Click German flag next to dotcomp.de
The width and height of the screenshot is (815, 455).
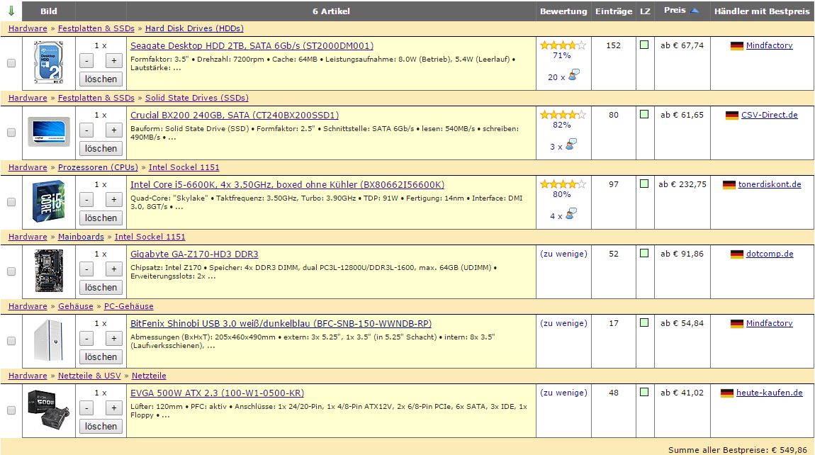[x=737, y=254]
